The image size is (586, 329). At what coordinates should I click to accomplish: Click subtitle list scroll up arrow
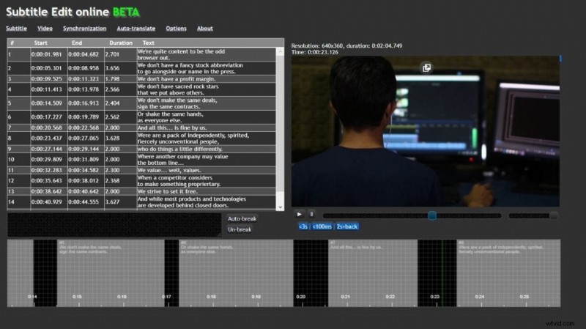click(x=280, y=51)
